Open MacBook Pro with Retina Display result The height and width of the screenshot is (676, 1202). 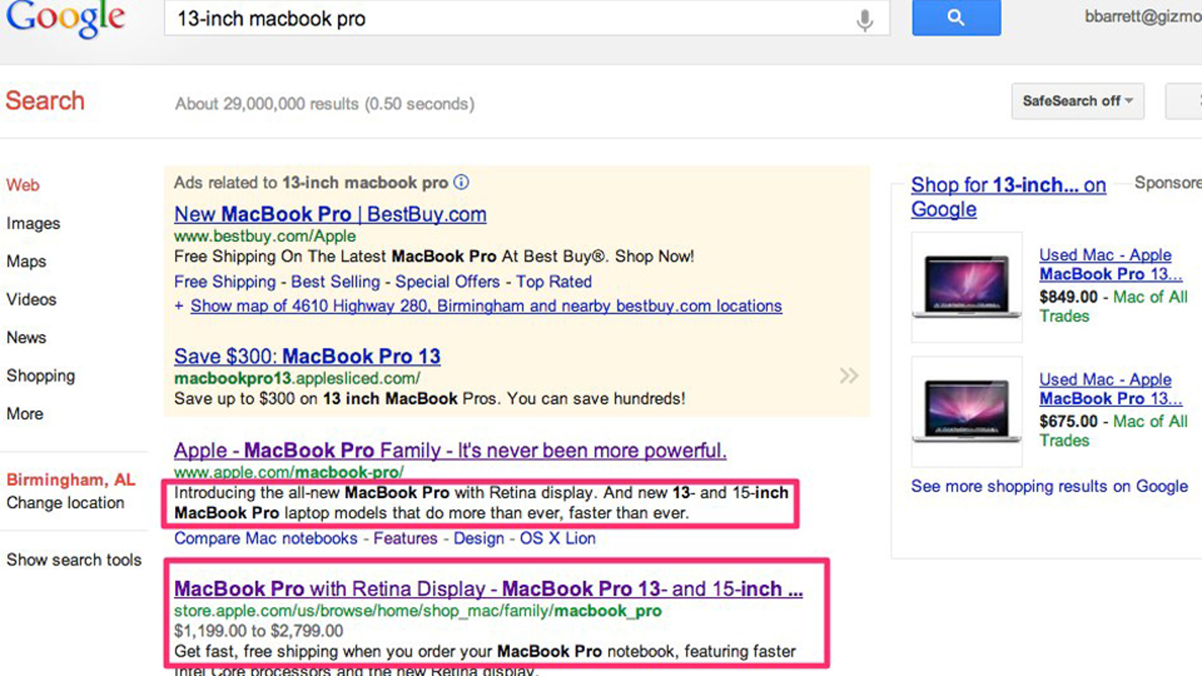488,589
